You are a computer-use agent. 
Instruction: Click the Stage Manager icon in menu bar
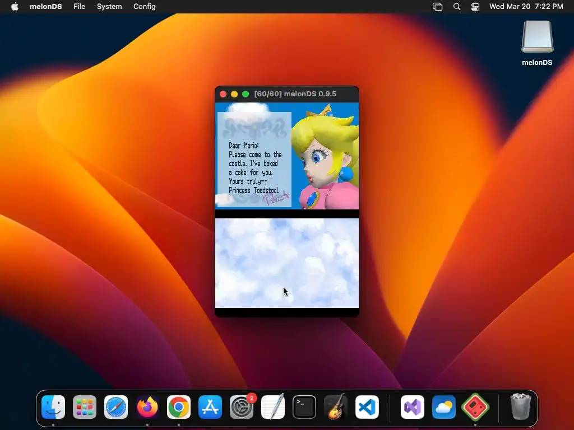click(437, 7)
